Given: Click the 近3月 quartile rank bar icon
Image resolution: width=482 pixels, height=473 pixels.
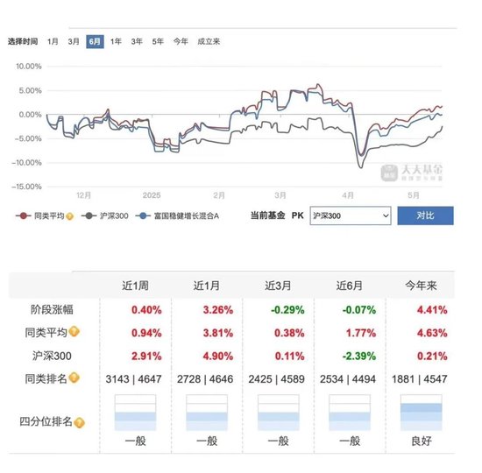Looking at the screenshot, I should pyautogui.click(x=278, y=413).
